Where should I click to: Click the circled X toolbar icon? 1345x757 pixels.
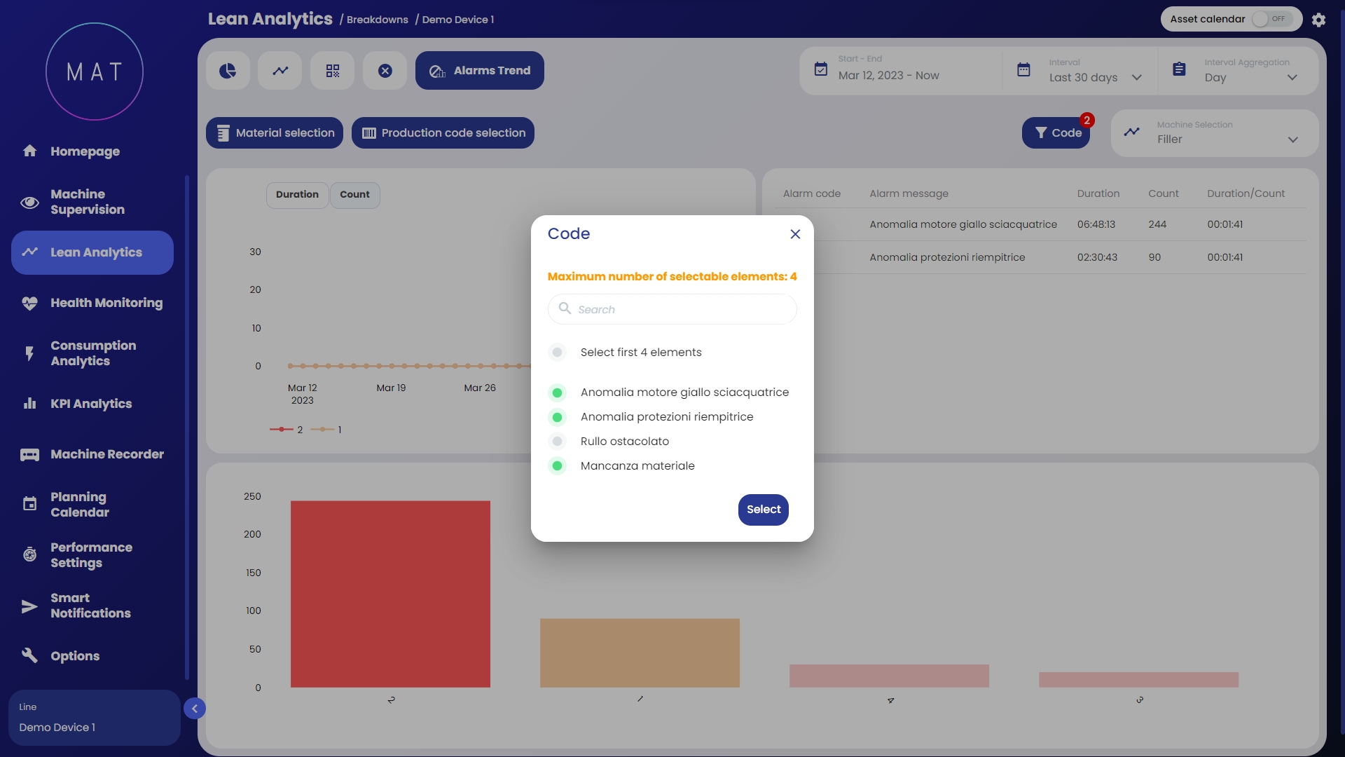click(385, 71)
